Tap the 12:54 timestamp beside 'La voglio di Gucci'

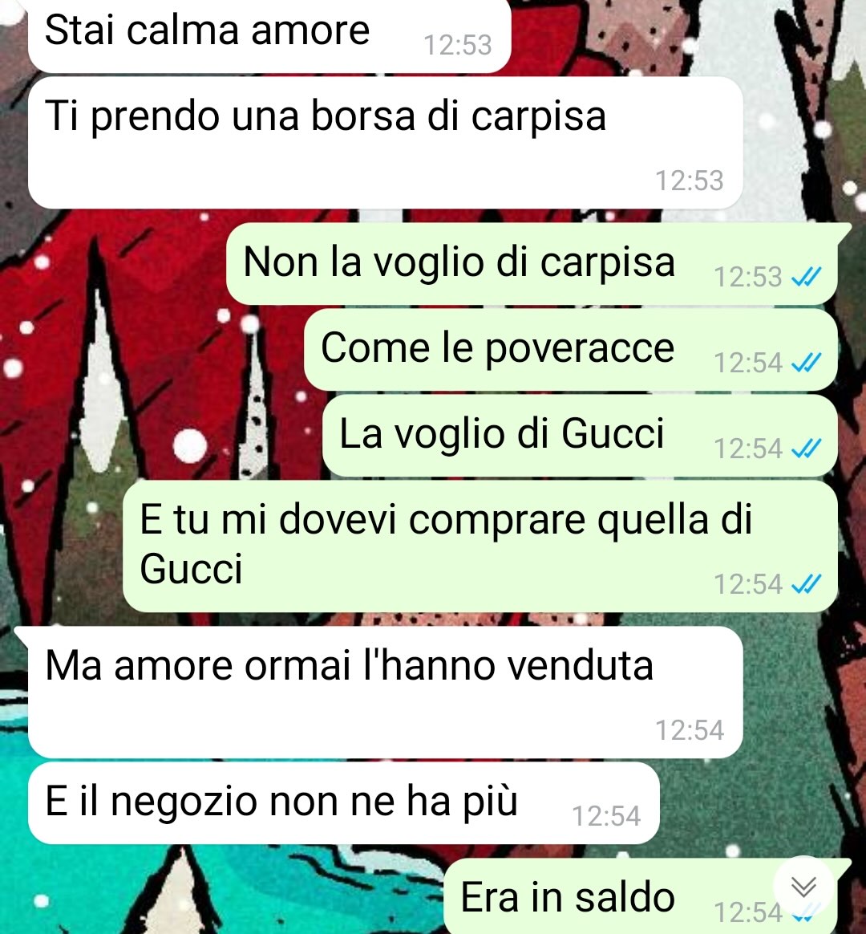tap(748, 449)
